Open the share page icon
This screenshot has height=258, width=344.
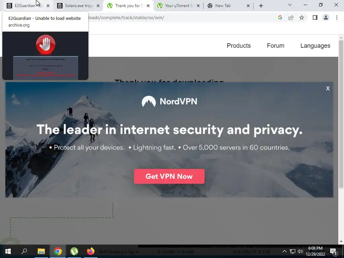click(291, 17)
